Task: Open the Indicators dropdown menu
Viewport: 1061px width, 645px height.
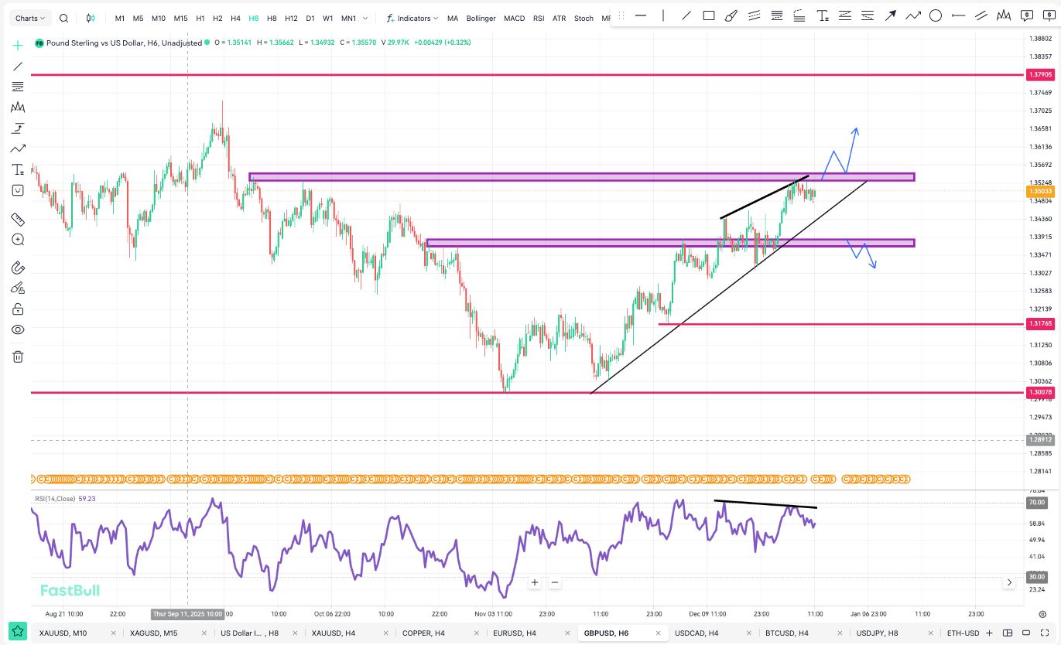Action: pyautogui.click(x=412, y=18)
